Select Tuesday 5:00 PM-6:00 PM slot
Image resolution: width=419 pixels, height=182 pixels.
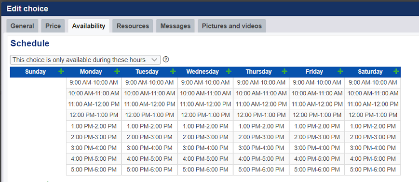(149, 170)
